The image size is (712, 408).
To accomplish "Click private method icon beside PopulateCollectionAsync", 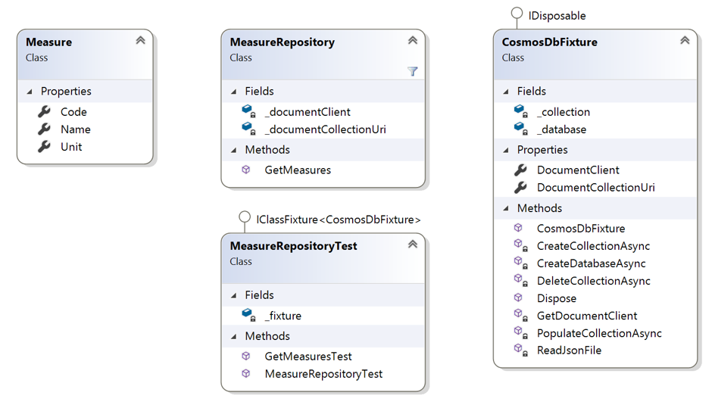I will pos(520,332).
